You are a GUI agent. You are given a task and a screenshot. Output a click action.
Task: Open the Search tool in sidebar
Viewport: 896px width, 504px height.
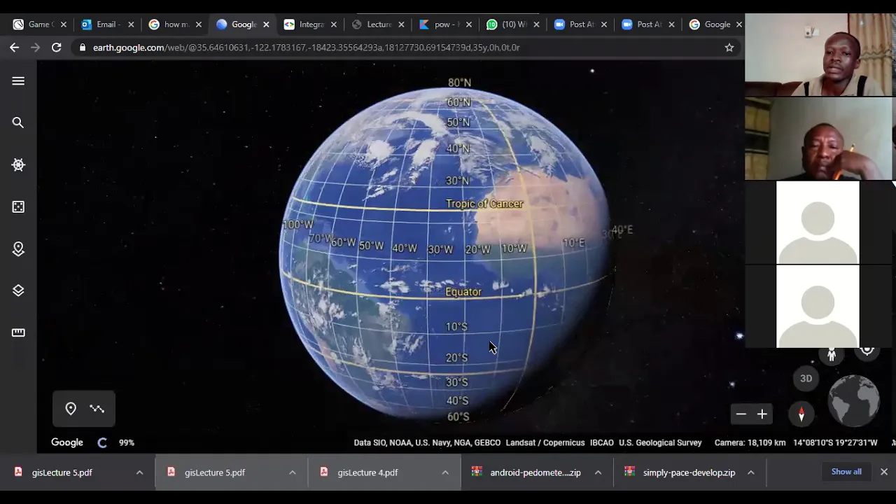[x=18, y=123]
